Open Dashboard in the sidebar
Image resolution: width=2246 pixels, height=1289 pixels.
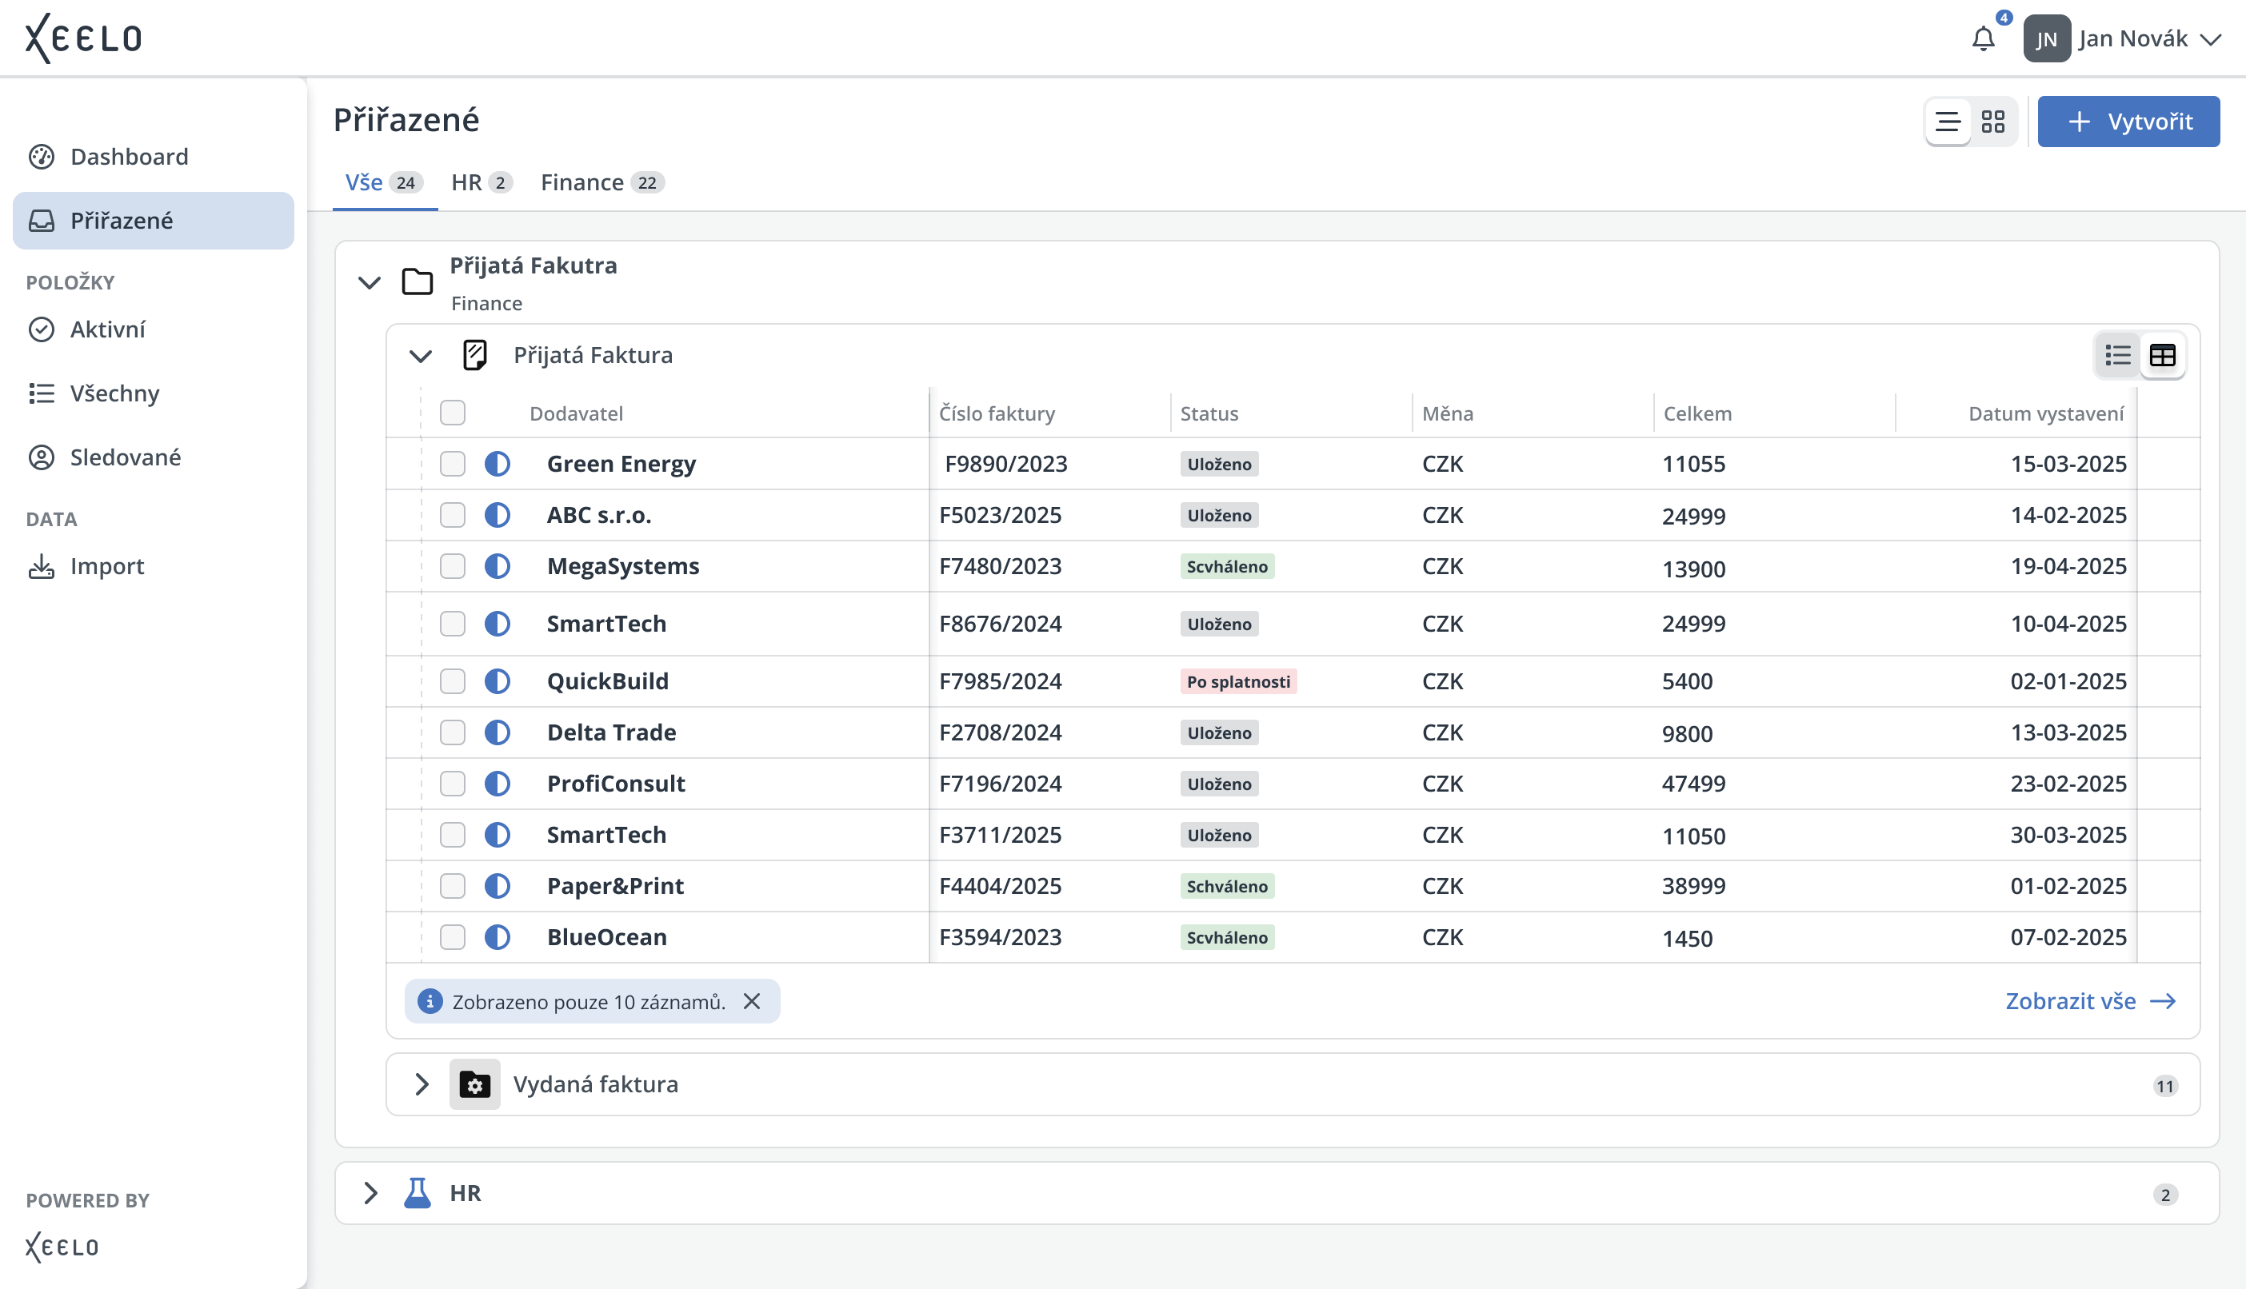coord(130,157)
